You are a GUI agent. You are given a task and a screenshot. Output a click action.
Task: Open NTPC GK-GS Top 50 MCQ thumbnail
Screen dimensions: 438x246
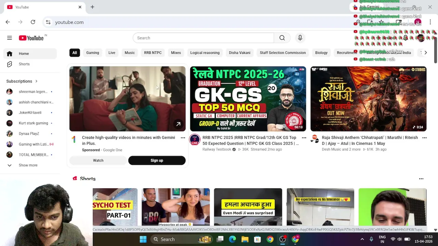tap(248, 99)
